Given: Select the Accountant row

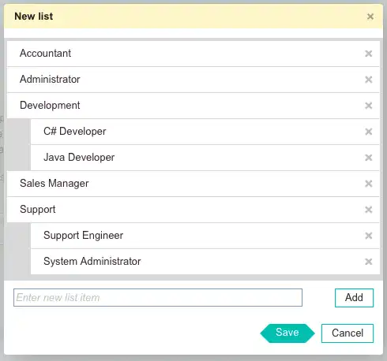Looking at the screenshot, I should tap(193, 54).
